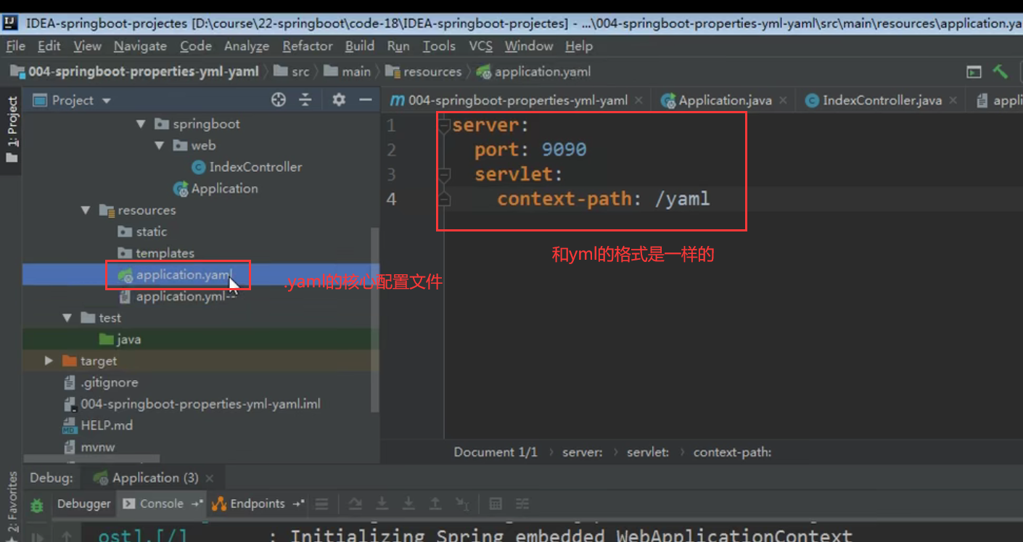Viewport: 1023px width, 542px height.
Task: Place cursor on port value 9090
Action: coord(564,149)
